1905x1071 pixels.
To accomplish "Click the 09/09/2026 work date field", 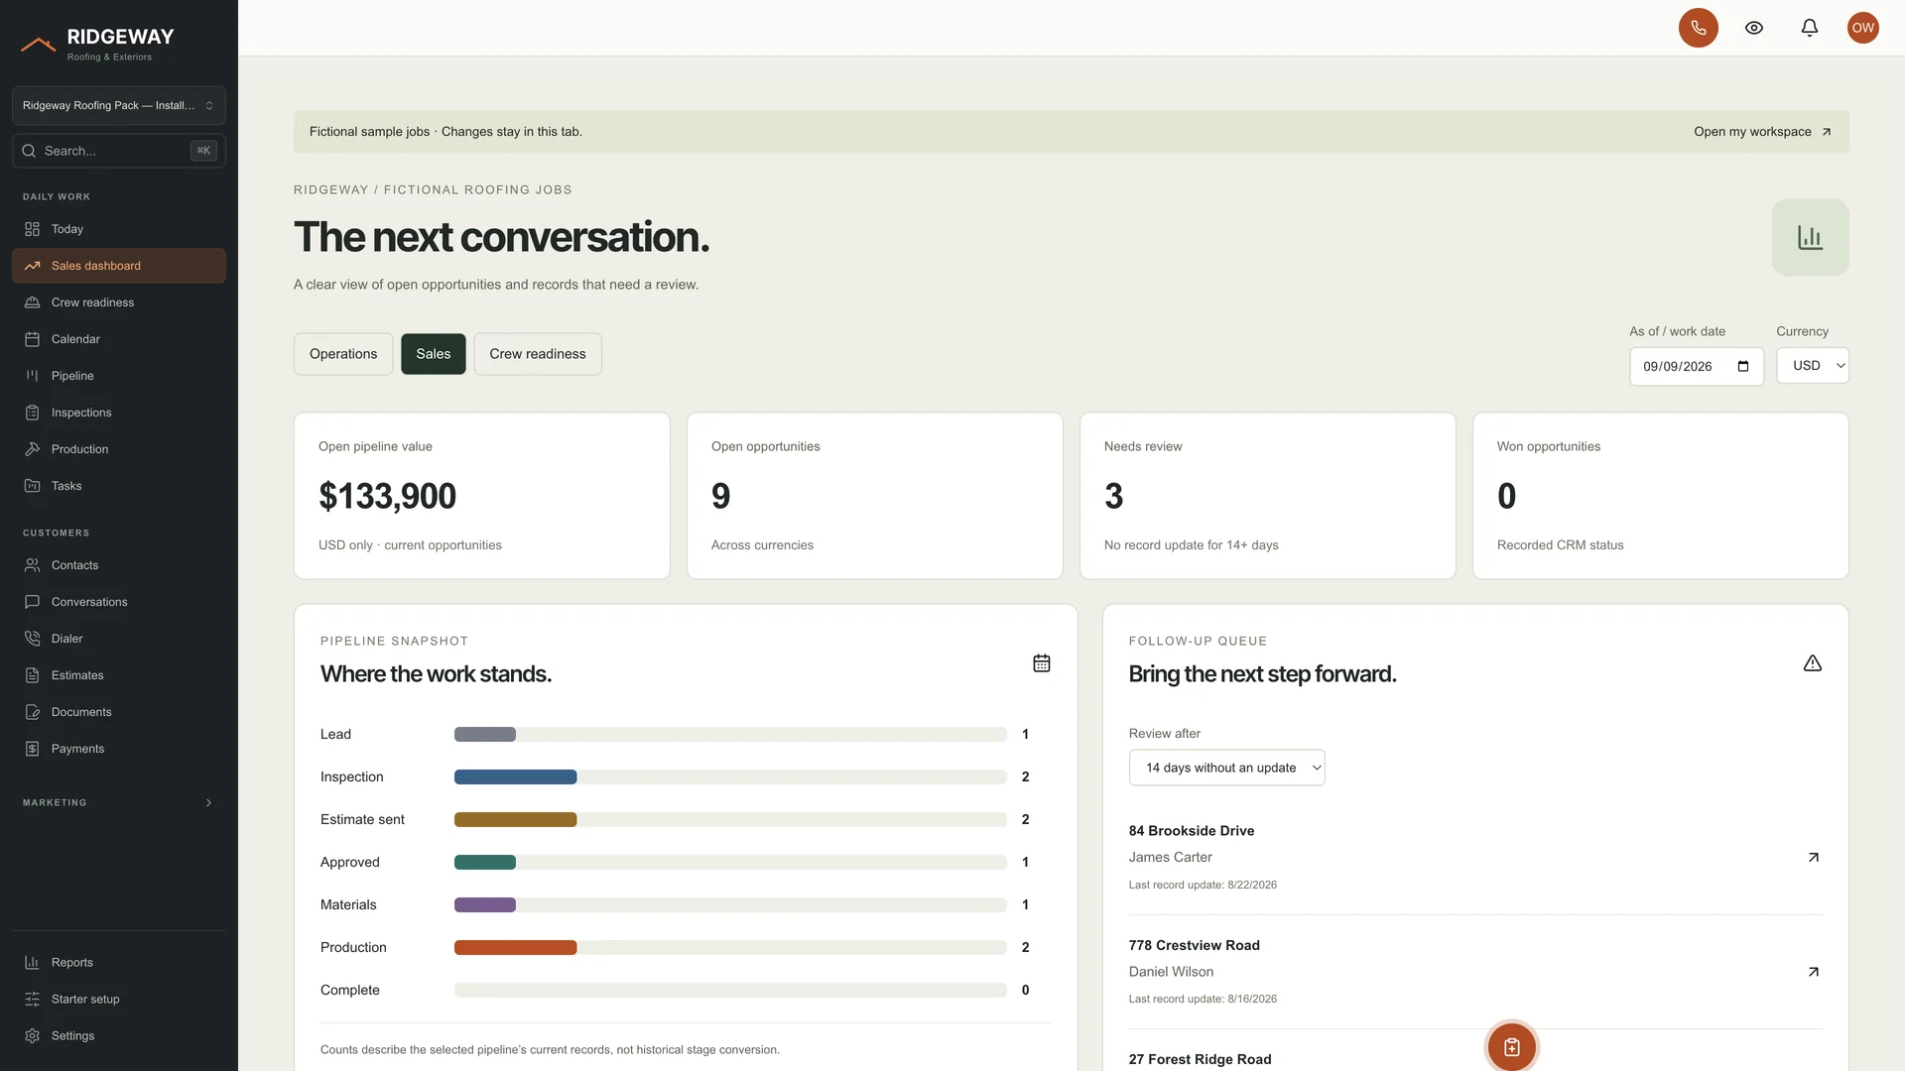I will (1696, 367).
